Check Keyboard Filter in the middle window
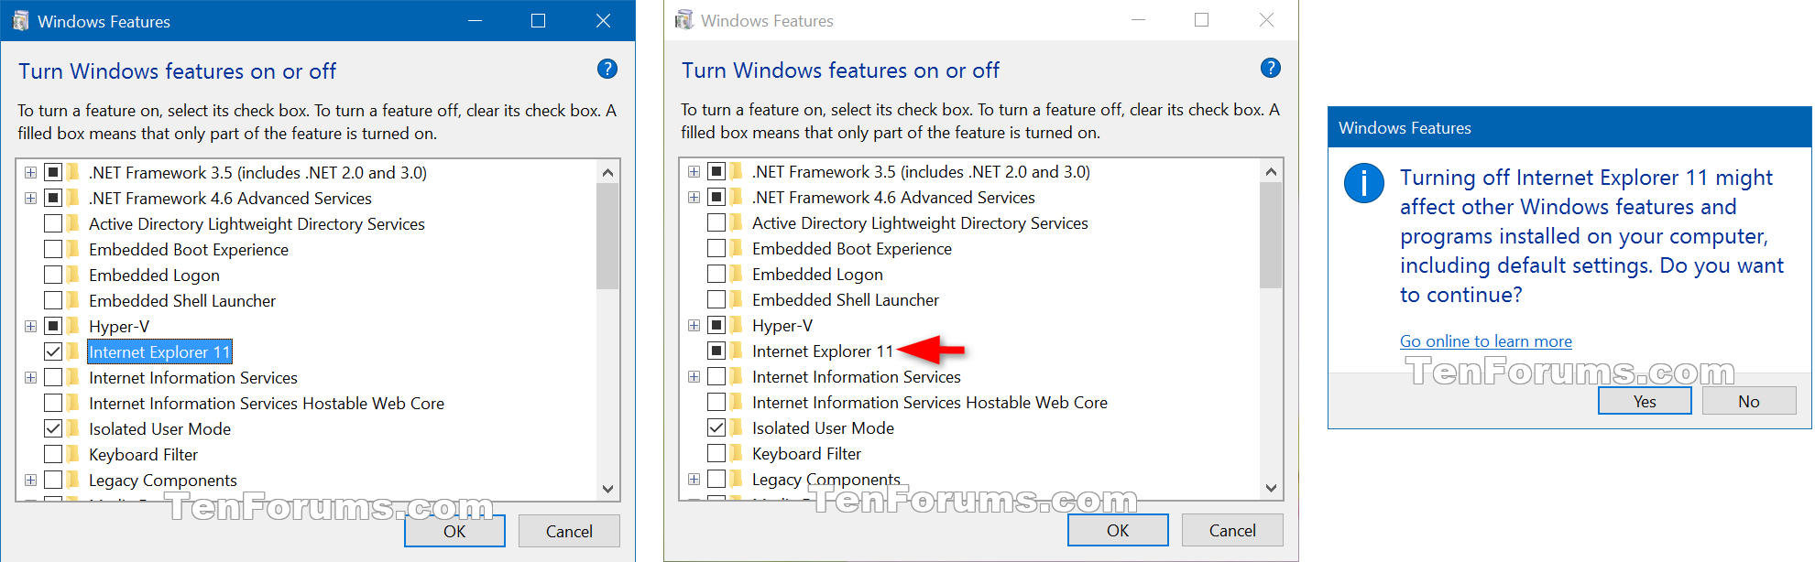This screenshot has width=1815, height=562. click(x=716, y=453)
